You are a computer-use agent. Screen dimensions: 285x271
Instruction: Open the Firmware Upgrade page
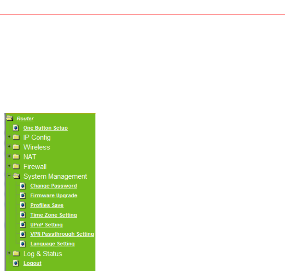[x=54, y=196]
